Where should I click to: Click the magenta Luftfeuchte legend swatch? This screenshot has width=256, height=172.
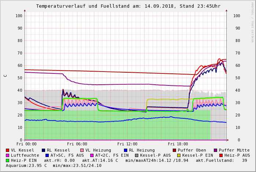click(7, 156)
